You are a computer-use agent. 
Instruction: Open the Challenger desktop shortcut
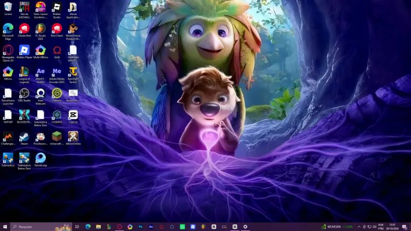coord(8,138)
